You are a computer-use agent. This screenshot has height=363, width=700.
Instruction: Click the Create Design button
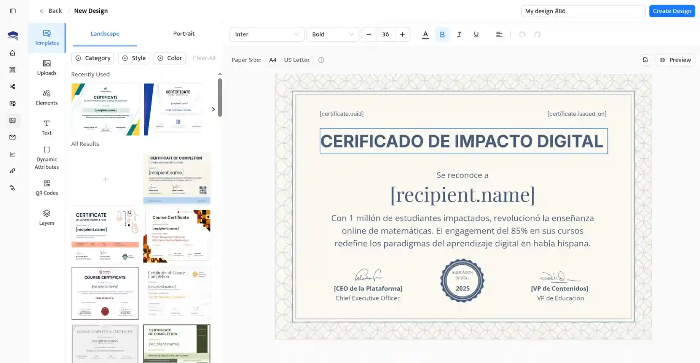672,11
